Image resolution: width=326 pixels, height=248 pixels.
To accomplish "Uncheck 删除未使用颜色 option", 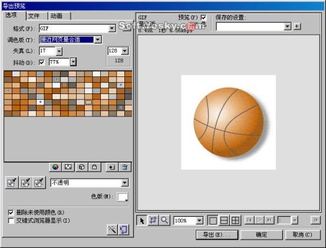I will tap(11, 212).
